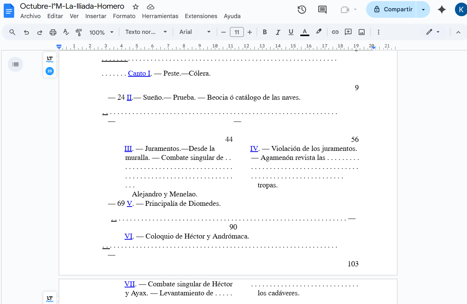The image size is (467, 304).
Task: Toggle italic formatting
Action: (x=278, y=32)
